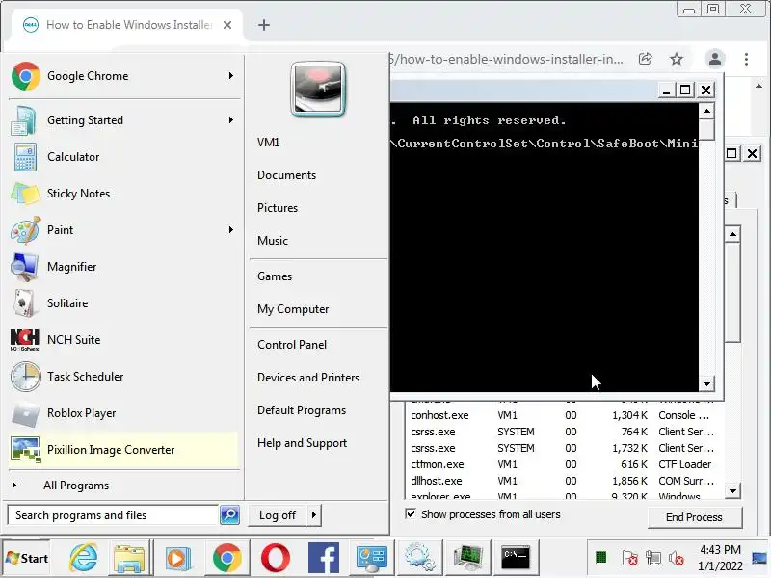Launch Windows Media Player from taskbar
The image size is (771, 578).
pyautogui.click(x=177, y=558)
